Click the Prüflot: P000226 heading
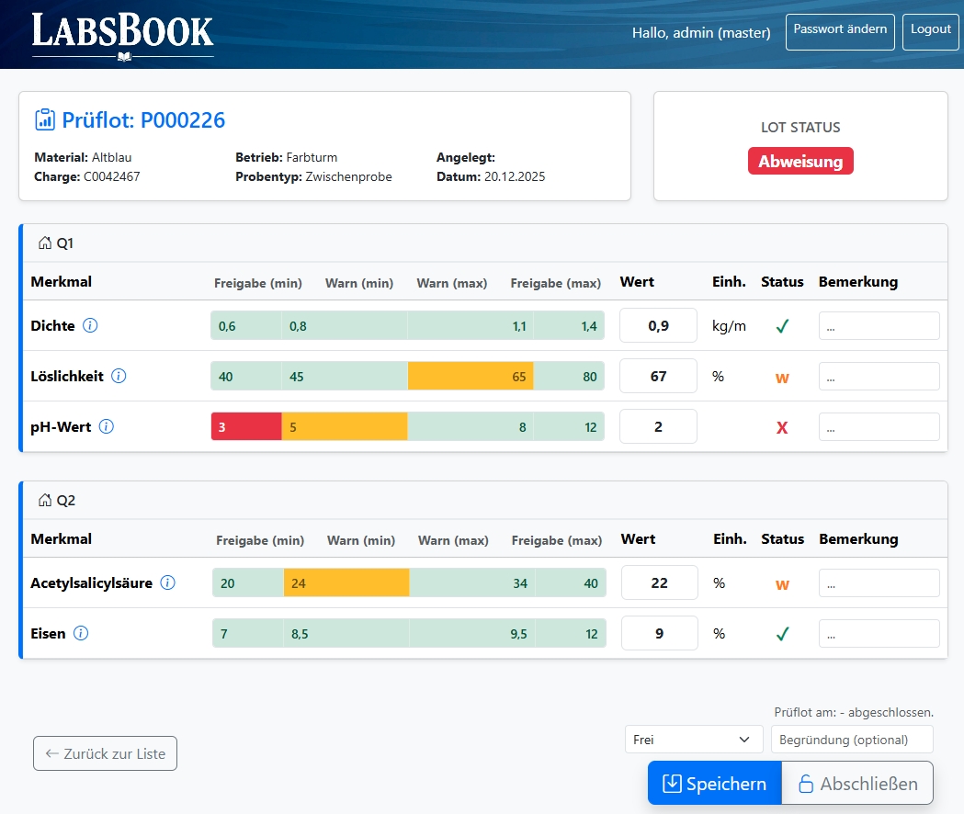The image size is (964, 814). tap(143, 119)
